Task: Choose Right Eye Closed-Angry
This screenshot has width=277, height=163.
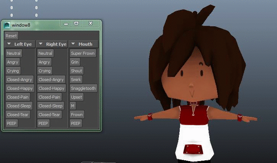Action: pyautogui.click(x=51, y=80)
